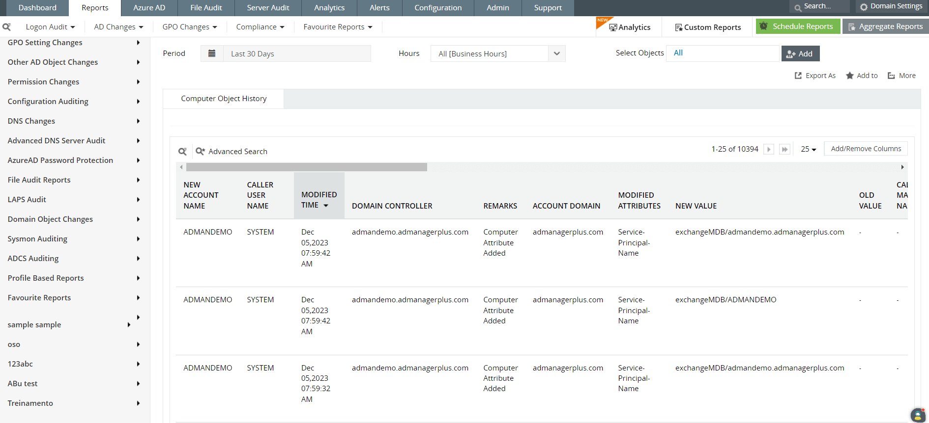Click the Aggregate Reports document icon
The height and width of the screenshot is (423, 929).
pyautogui.click(x=851, y=26)
